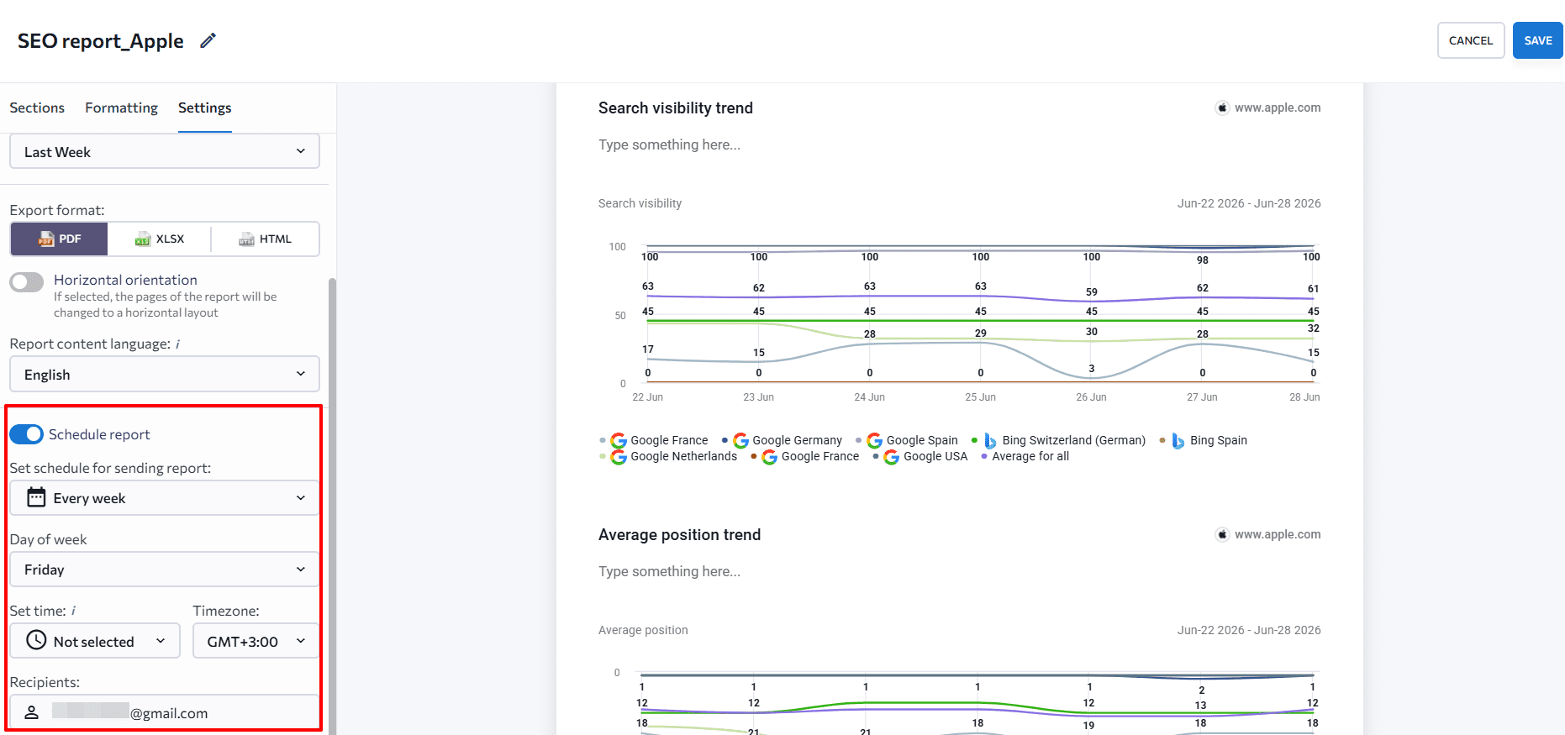The image size is (1565, 735).
Task: Click the Apple favicon beside Search visibility trend
Action: coord(1222,108)
